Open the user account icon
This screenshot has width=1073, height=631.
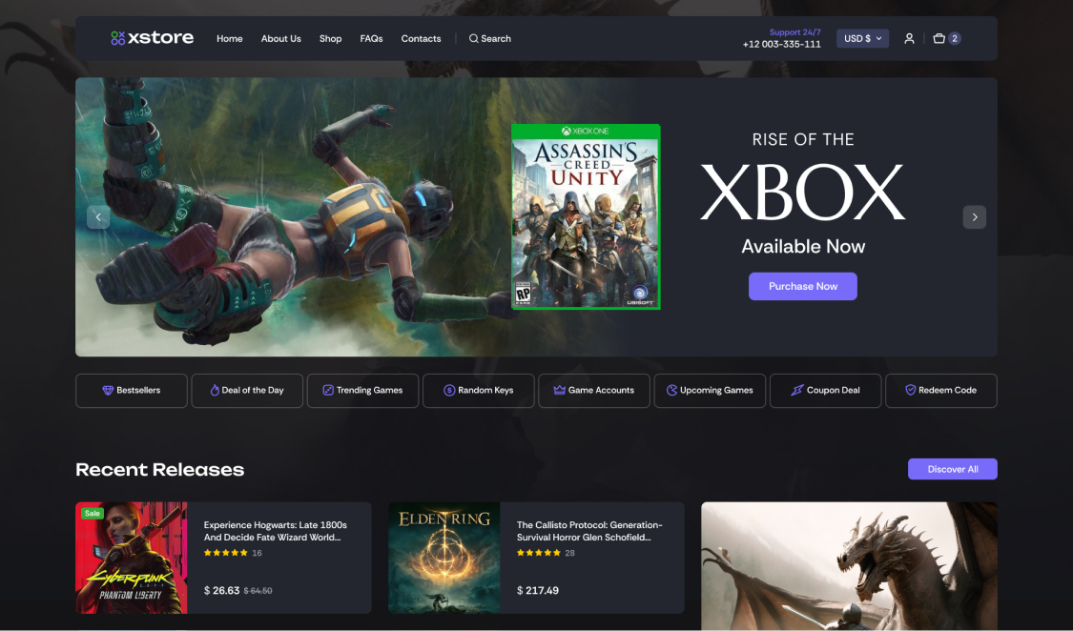(x=909, y=39)
